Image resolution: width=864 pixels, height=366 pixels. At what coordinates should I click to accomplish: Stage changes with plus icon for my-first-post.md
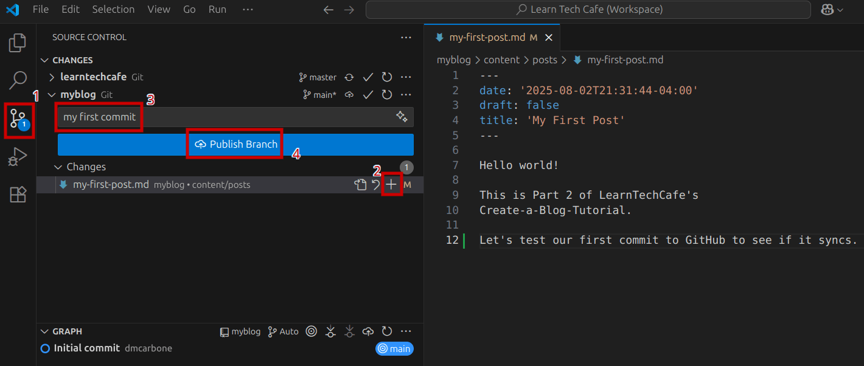pos(391,185)
